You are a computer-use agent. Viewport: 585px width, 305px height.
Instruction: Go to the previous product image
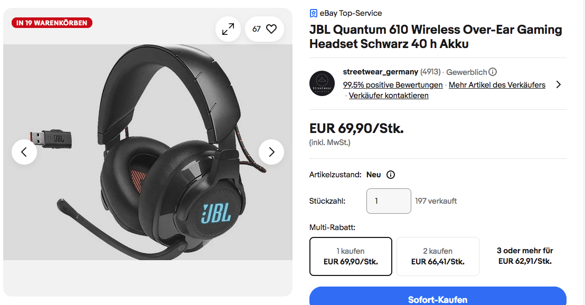pyautogui.click(x=24, y=152)
